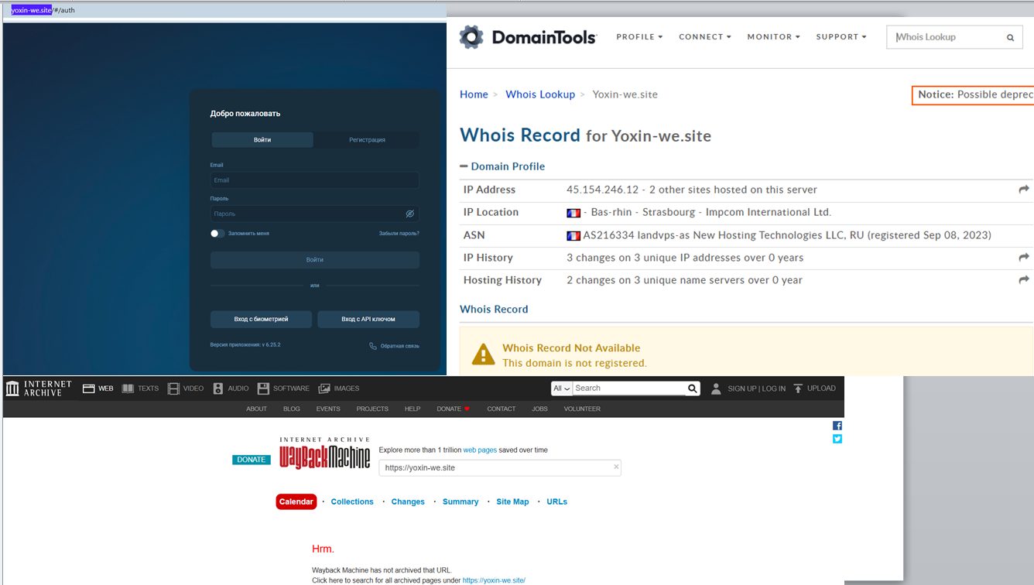Click the DONATE button beside Wayback logo
Viewport: 1034px width, 585px height.
click(x=252, y=460)
